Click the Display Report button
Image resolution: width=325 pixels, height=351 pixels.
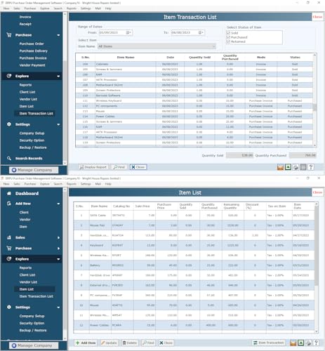point(93,167)
